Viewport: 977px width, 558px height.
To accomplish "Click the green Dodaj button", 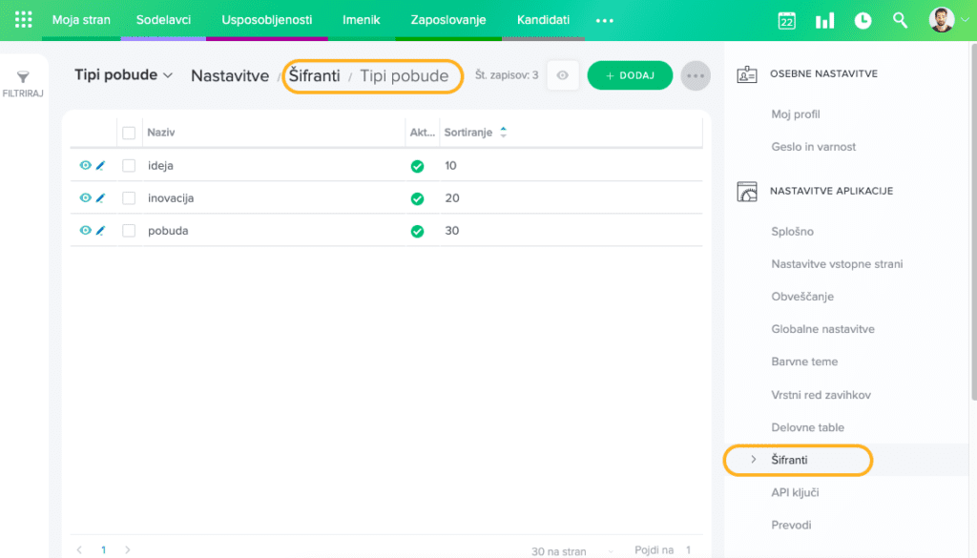I will 630,75.
